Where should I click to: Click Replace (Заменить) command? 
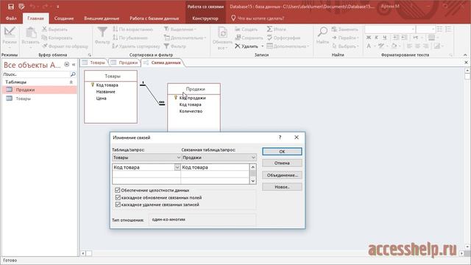pyautogui.click(x=345, y=29)
